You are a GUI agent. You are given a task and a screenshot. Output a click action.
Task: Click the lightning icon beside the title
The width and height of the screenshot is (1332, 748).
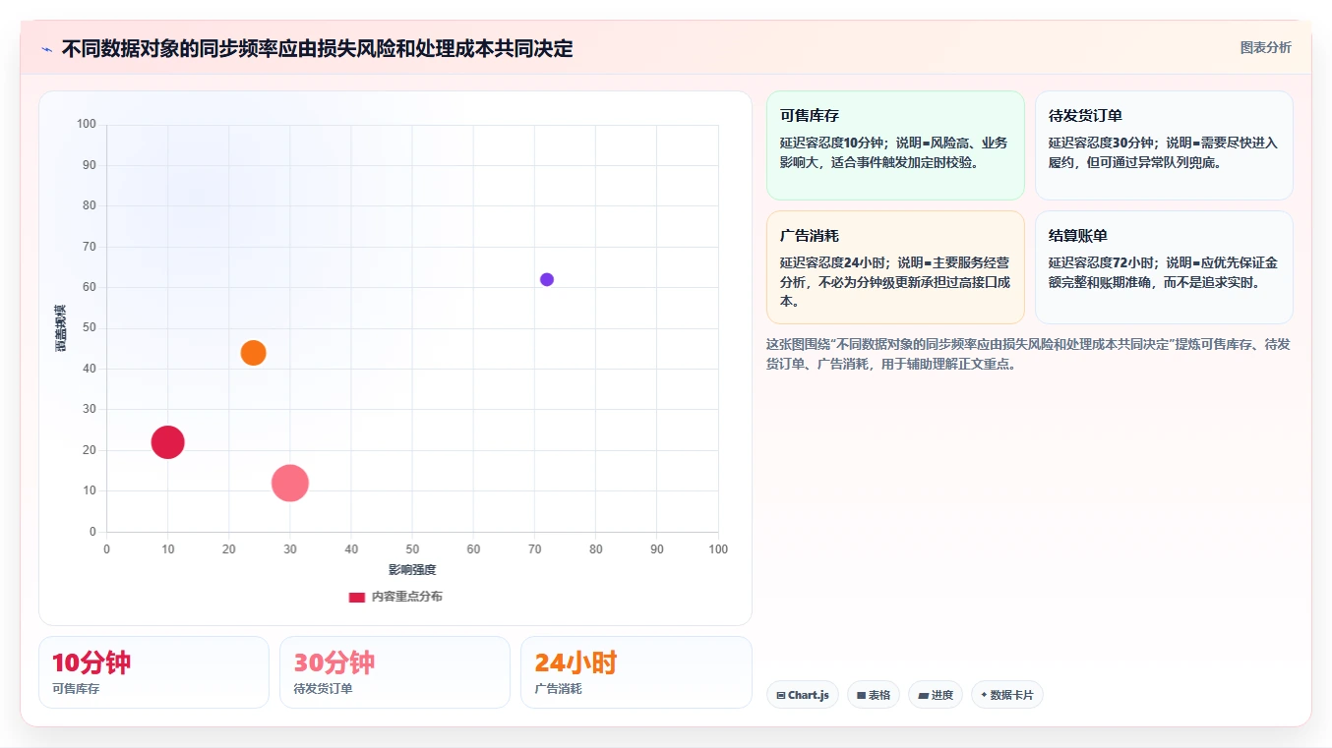point(46,49)
